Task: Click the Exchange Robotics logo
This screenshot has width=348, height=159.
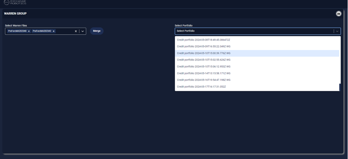Action: click(15, 3)
